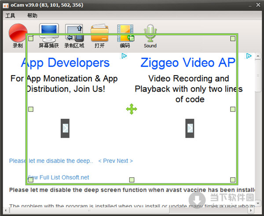This screenshot has width=264, height=216.
Task: Click the top-left resize handle of capture frame
Action: (x=31, y=39)
